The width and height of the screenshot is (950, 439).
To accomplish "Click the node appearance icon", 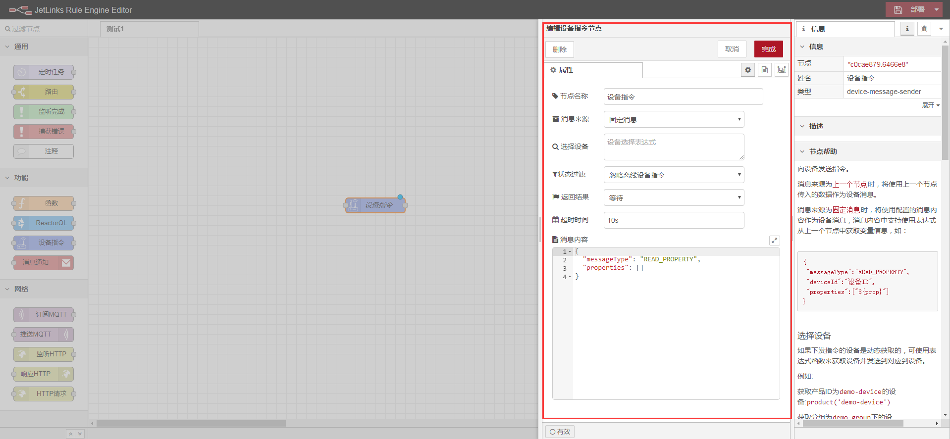I will pyautogui.click(x=782, y=70).
